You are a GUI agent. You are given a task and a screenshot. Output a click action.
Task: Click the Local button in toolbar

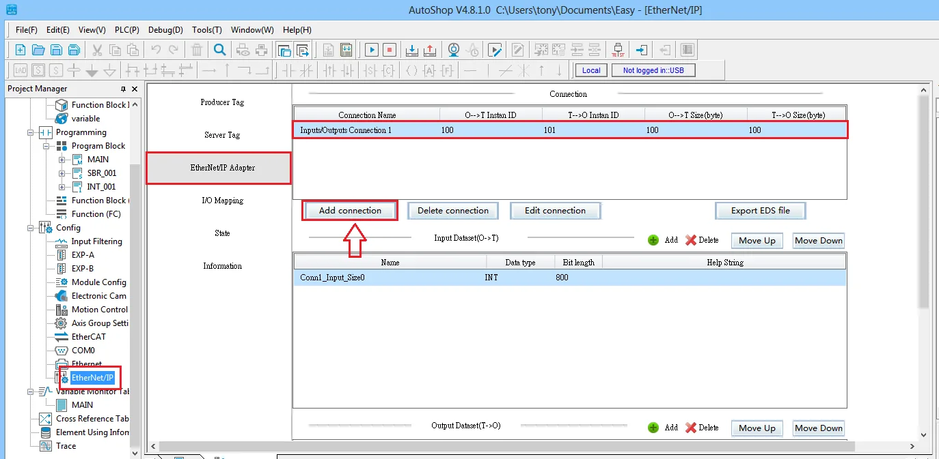[591, 70]
